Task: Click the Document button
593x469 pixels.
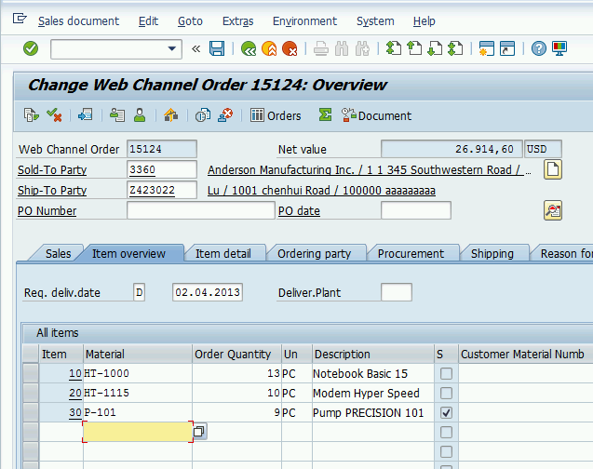Action: tap(376, 115)
